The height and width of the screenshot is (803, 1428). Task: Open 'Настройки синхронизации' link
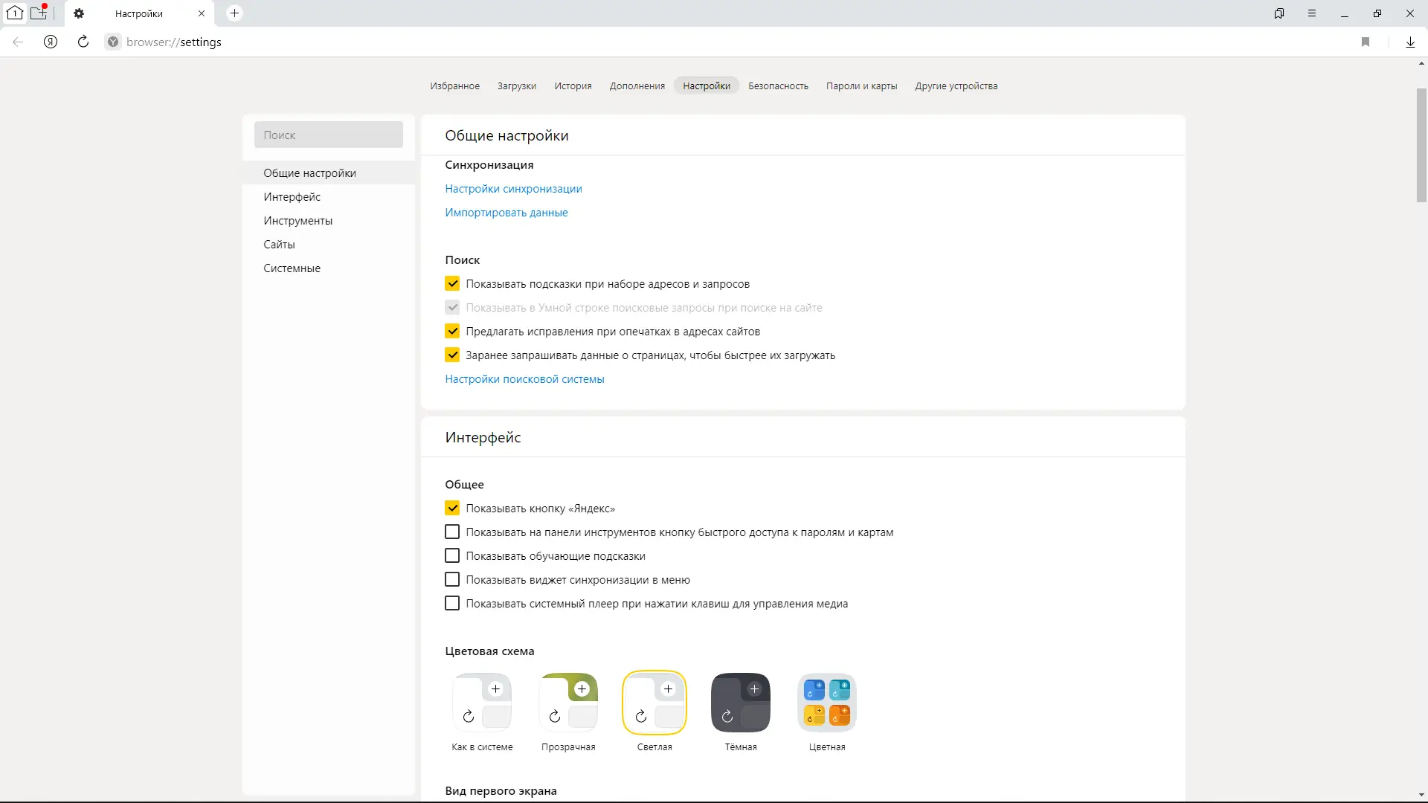coord(513,189)
